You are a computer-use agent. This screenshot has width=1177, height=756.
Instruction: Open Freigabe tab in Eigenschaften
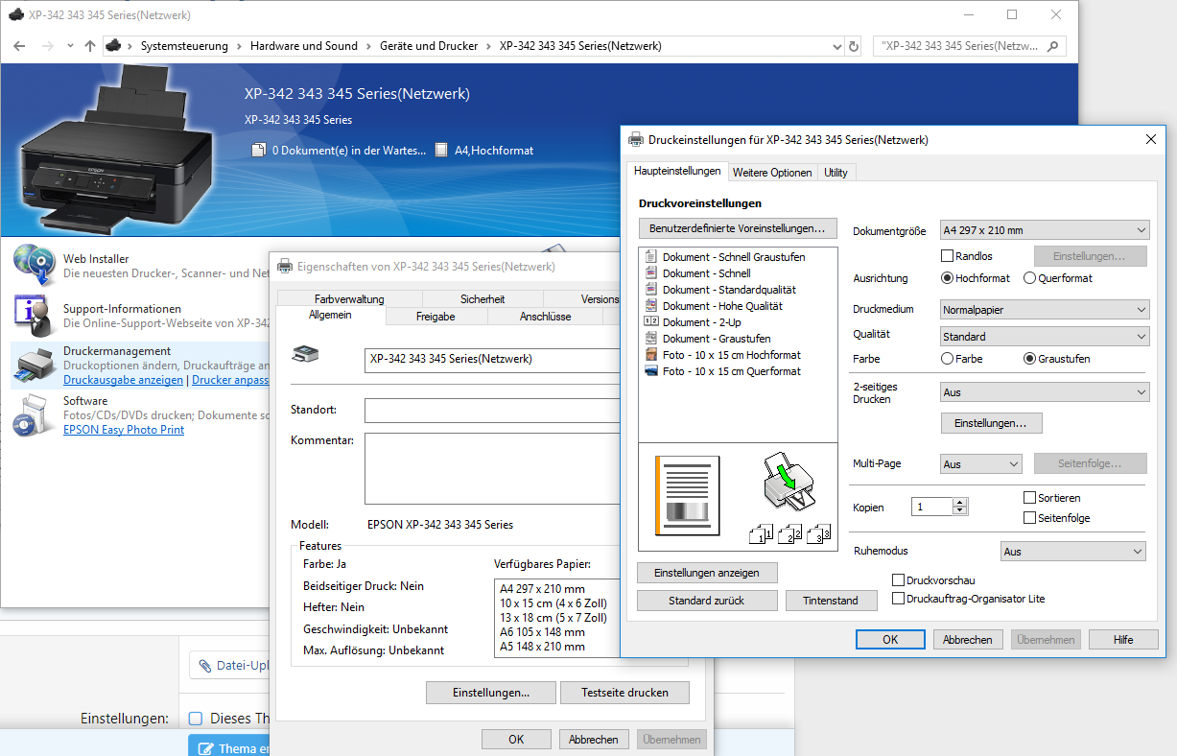click(435, 316)
